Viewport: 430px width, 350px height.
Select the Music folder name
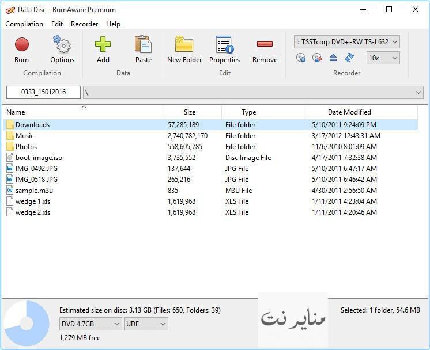[25, 136]
